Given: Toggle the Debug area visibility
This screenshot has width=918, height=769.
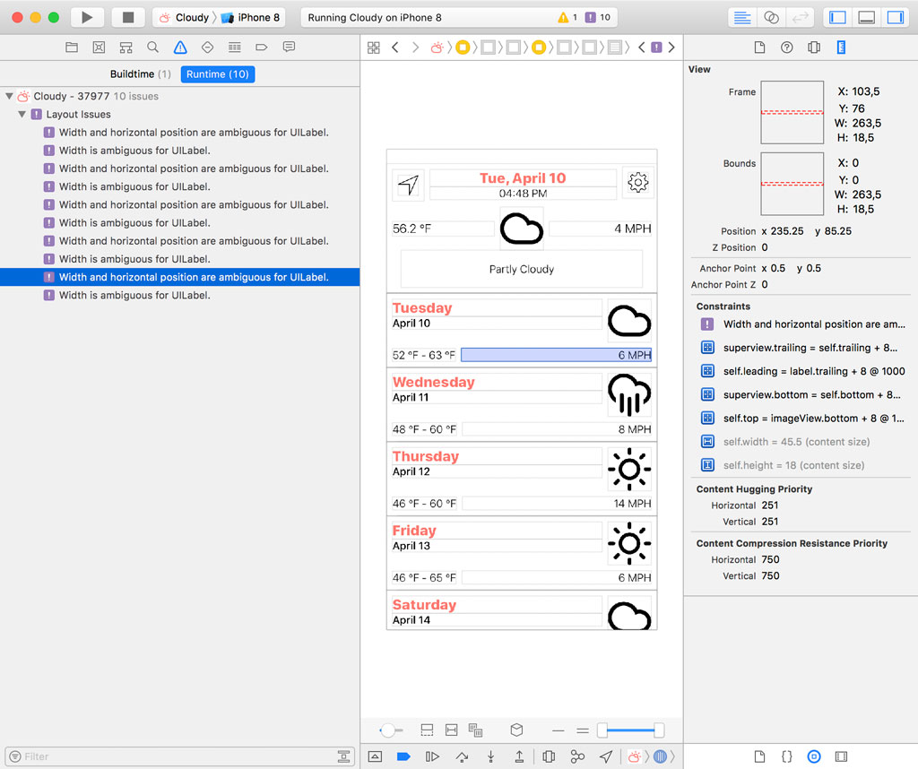Looking at the screenshot, I should [x=865, y=17].
